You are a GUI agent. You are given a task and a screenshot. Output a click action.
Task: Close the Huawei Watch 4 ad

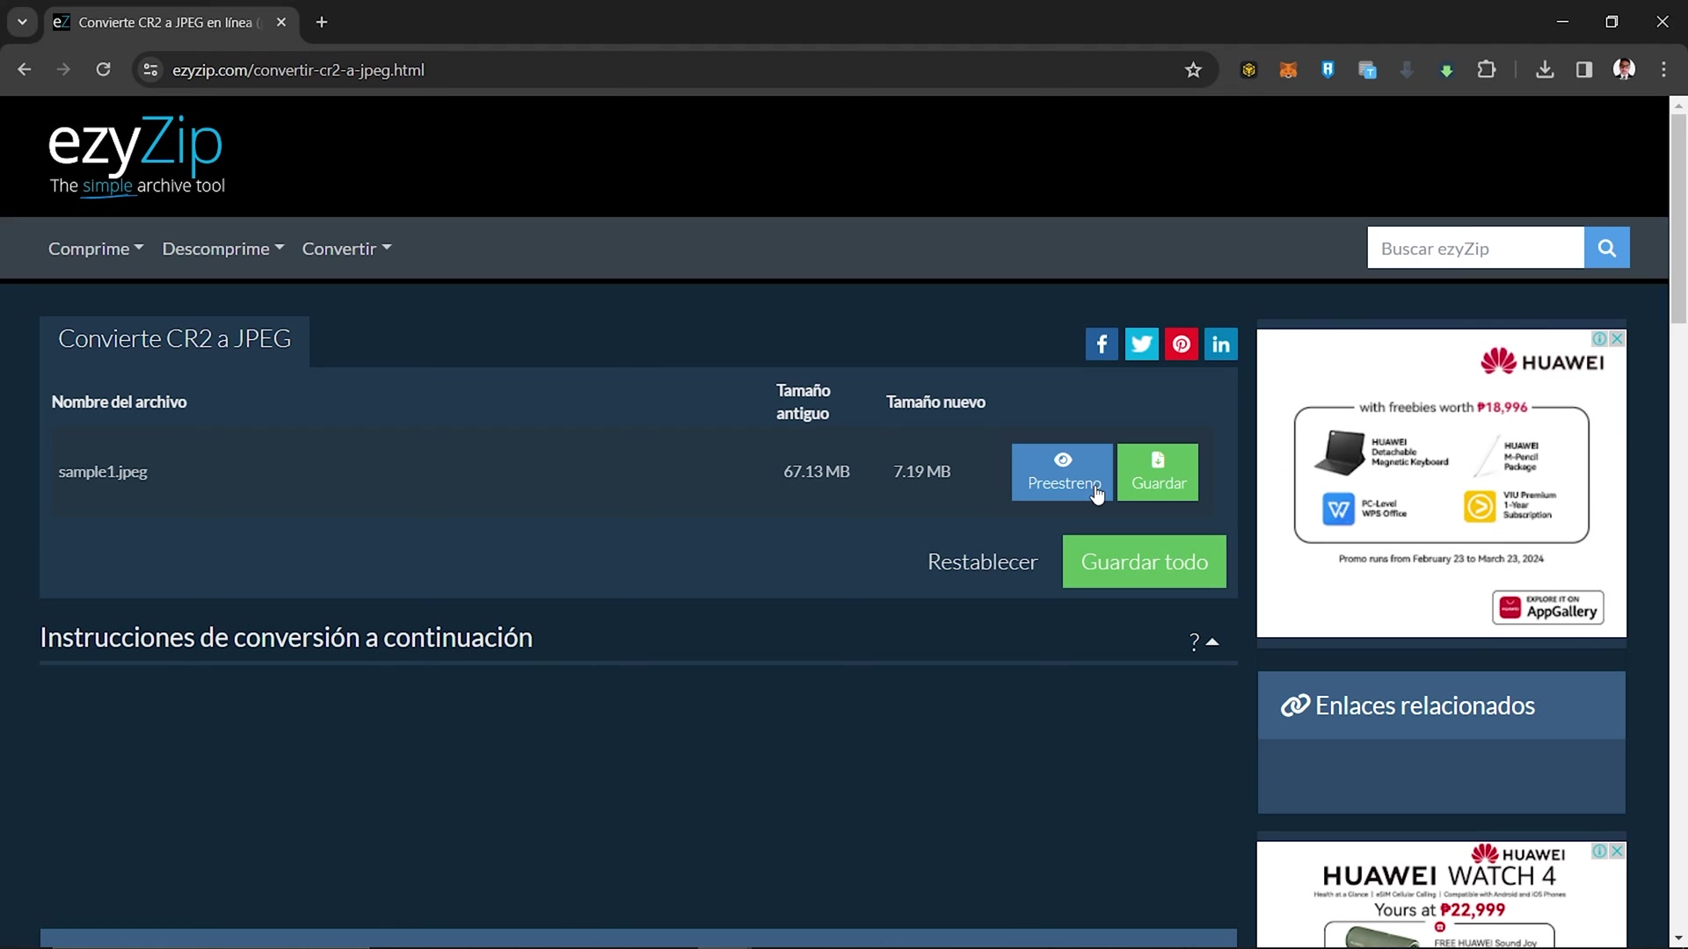click(x=1617, y=851)
